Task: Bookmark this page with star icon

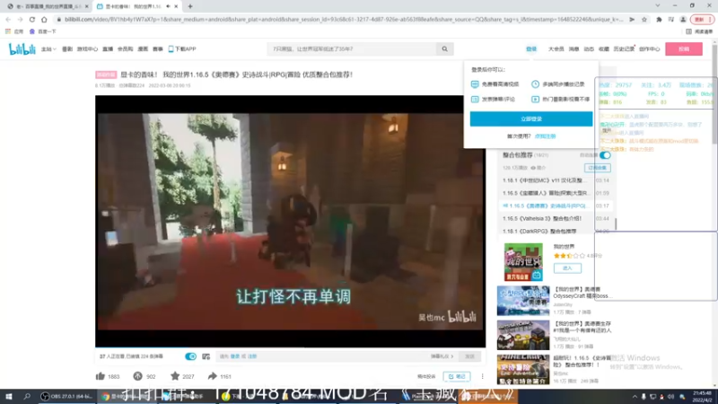Action: coord(644,19)
